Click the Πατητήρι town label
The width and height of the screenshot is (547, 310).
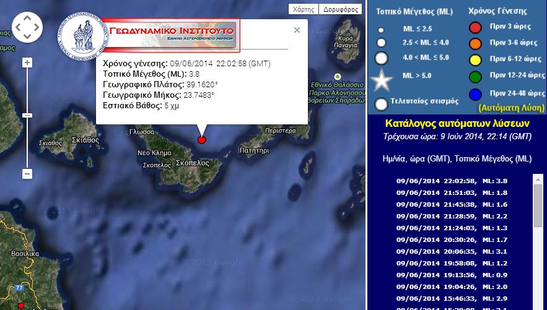[x=255, y=150]
